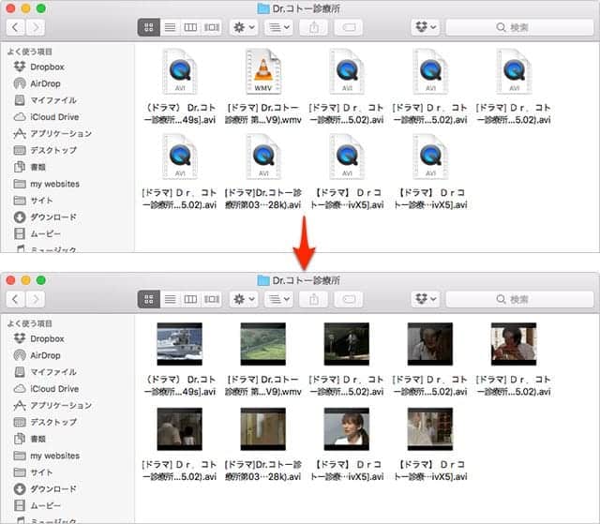The image size is (600, 524).
Task: Open ダウンロード in the bottom window sidebar
Action: pos(45,488)
